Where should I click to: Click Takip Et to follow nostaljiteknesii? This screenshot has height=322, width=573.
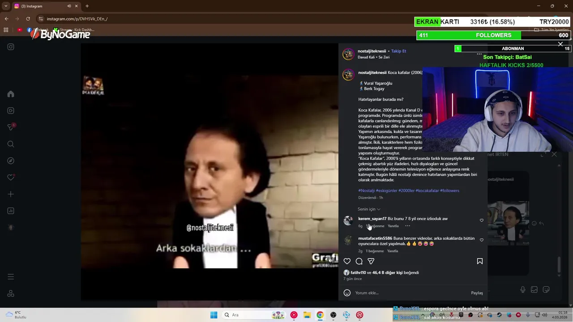click(398, 51)
